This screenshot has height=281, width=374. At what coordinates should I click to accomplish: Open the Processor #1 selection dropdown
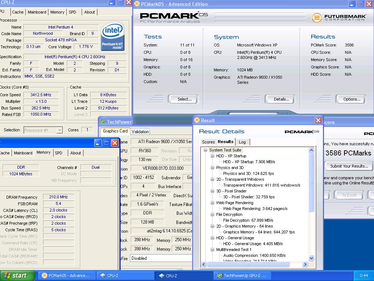(x=60, y=130)
